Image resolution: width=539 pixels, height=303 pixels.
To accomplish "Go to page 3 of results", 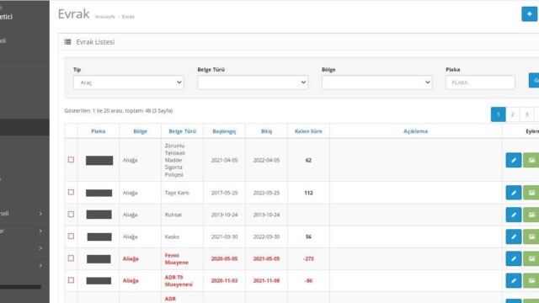I will [x=526, y=114].
